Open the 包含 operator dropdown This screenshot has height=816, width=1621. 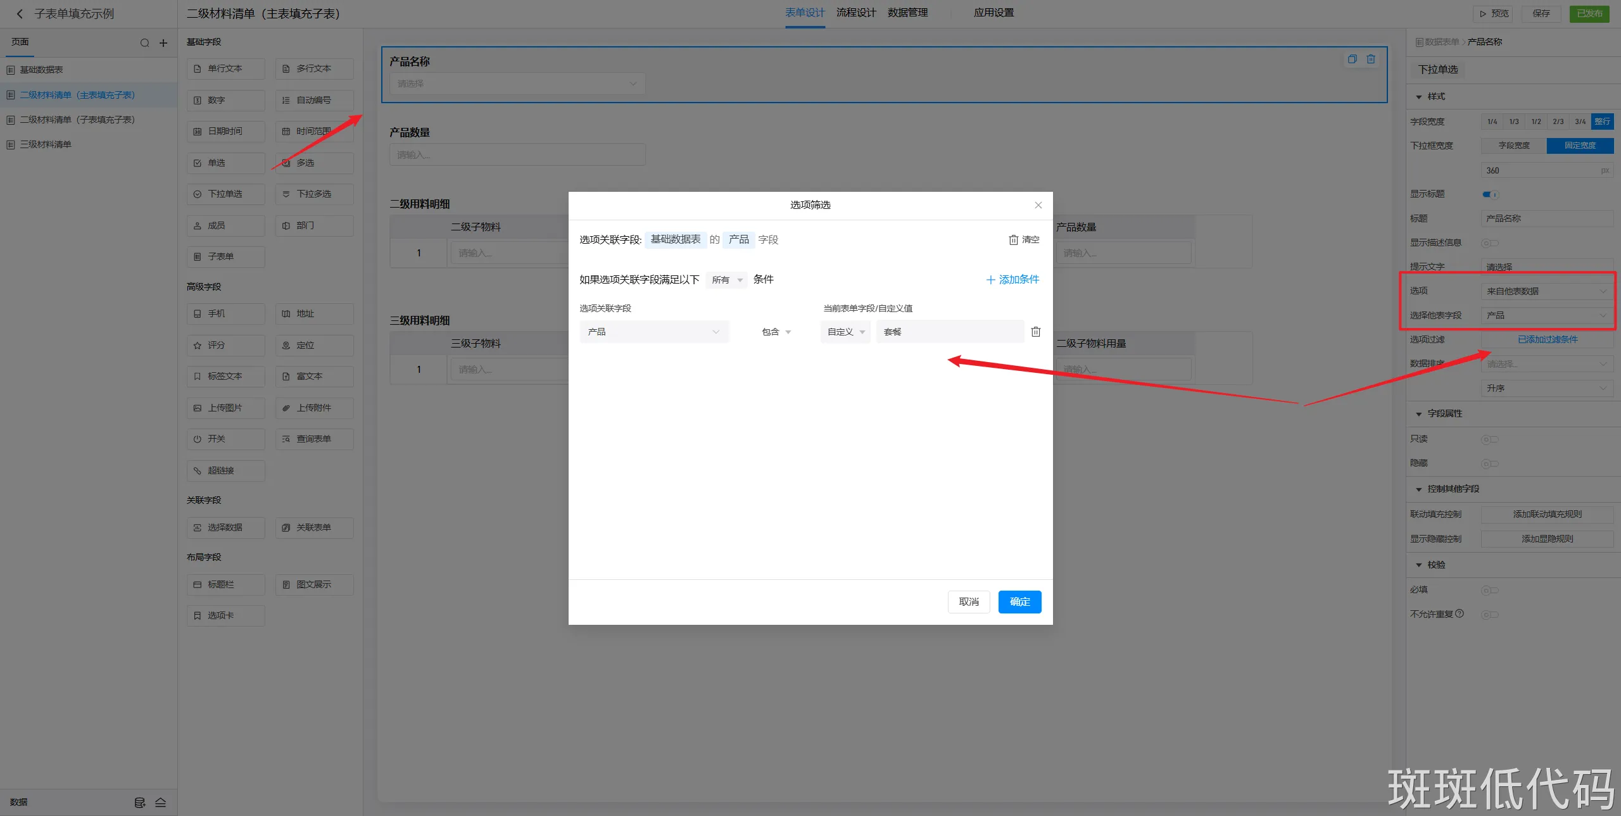[776, 332]
